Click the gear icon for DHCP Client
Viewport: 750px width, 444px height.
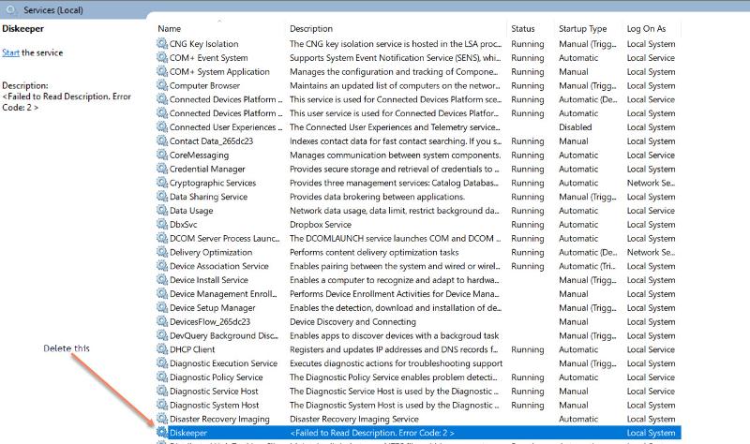pyautogui.click(x=162, y=349)
